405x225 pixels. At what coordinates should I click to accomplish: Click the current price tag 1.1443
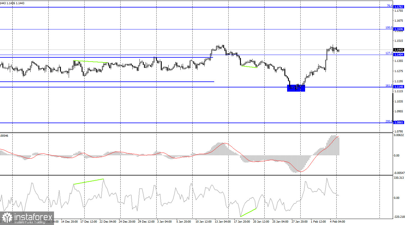click(x=399, y=50)
